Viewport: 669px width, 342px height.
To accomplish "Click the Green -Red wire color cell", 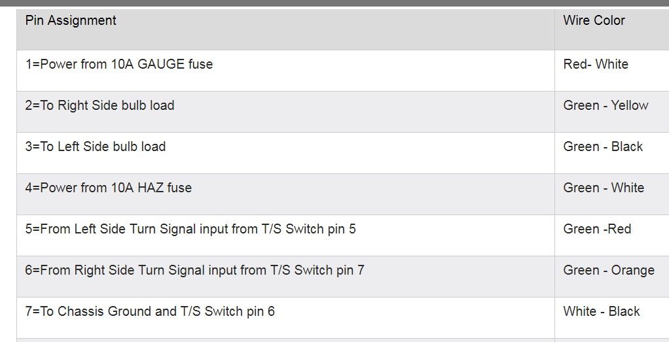I will tap(597, 230).
